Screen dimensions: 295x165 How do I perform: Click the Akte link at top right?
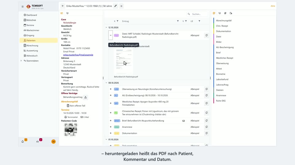(273, 6)
